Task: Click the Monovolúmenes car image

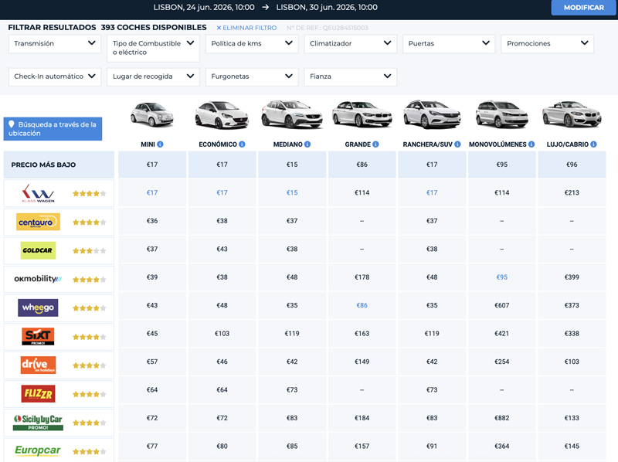Action: (501, 114)
